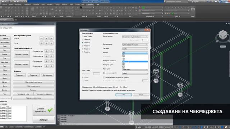Open the Parametric ribbon tab
Image resolution: width=230 pixels, height=129 pixels.
[x=27, y=4]
